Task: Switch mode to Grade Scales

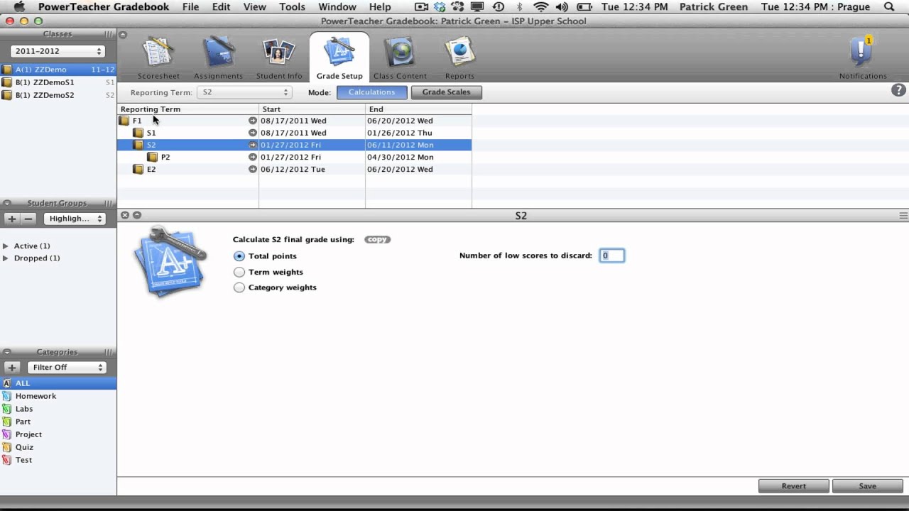Action: coord(446,92)
